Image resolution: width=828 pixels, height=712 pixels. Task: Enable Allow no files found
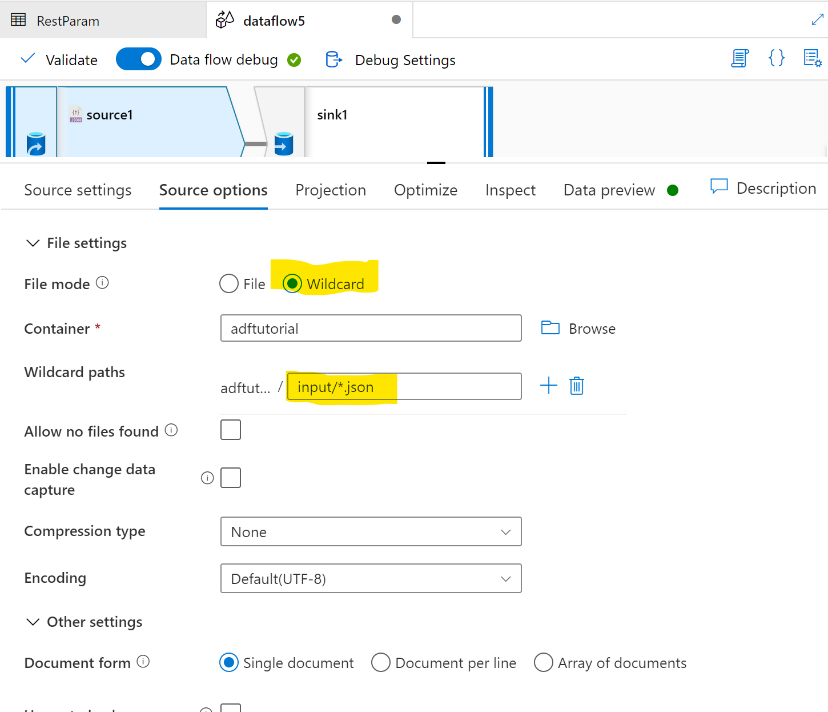pos(230,430)
